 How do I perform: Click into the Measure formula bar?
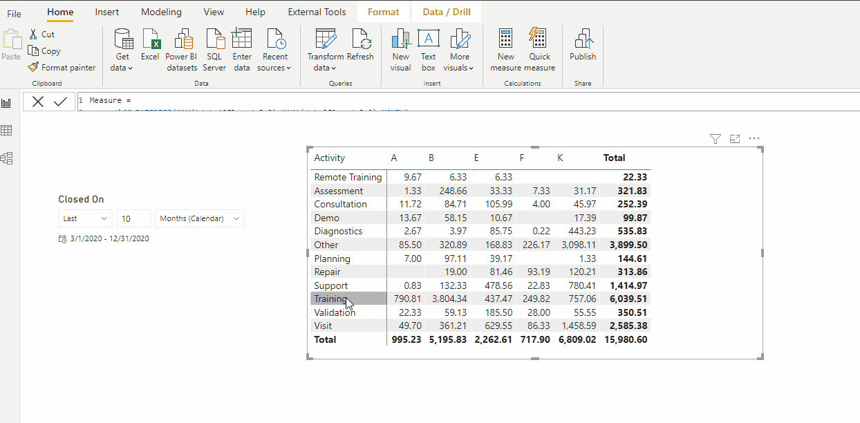(x=468, y=101)
